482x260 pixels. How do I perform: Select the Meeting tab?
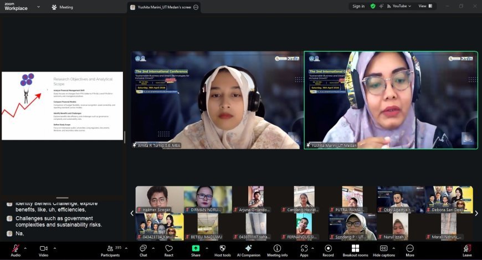pyautogui.click(x=63, y=7)
